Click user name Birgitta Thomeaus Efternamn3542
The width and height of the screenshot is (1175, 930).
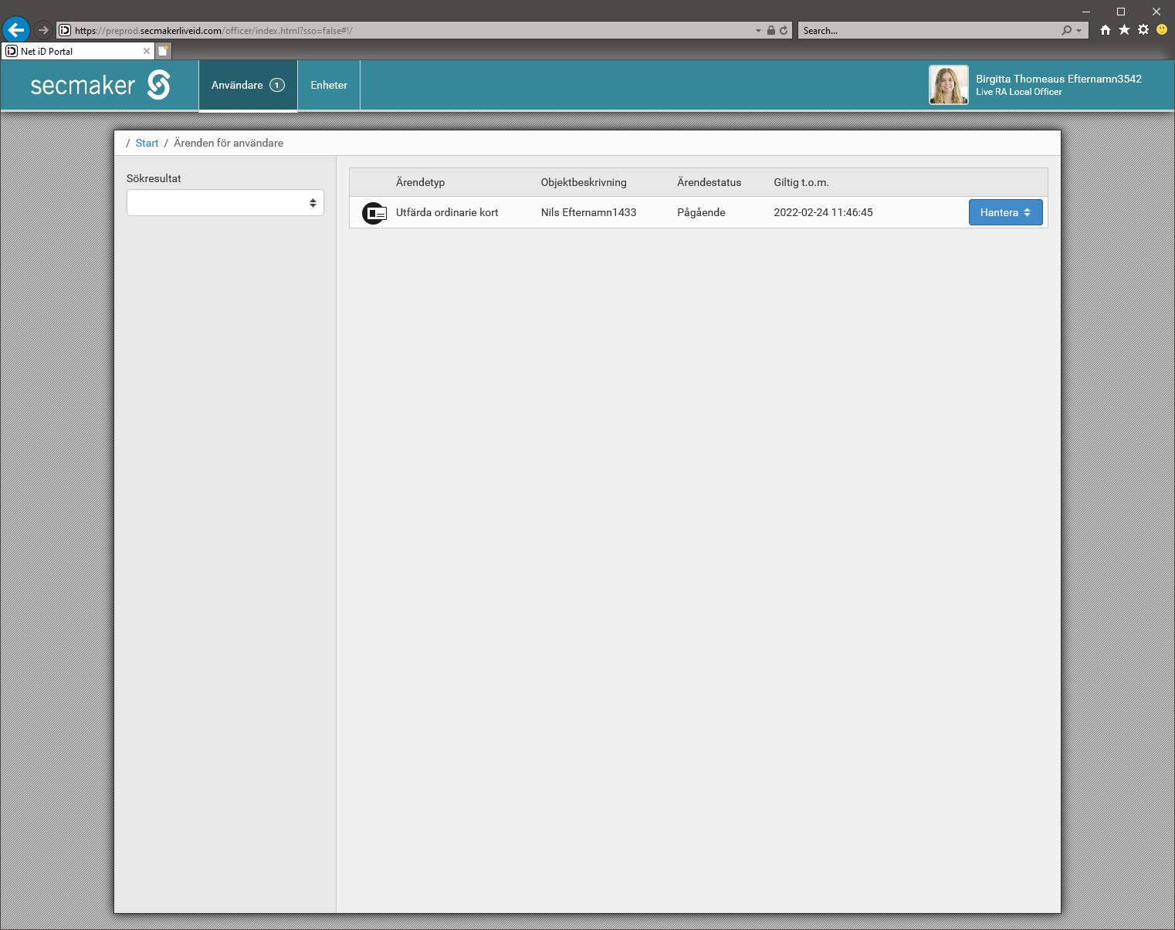[1058, 79]
